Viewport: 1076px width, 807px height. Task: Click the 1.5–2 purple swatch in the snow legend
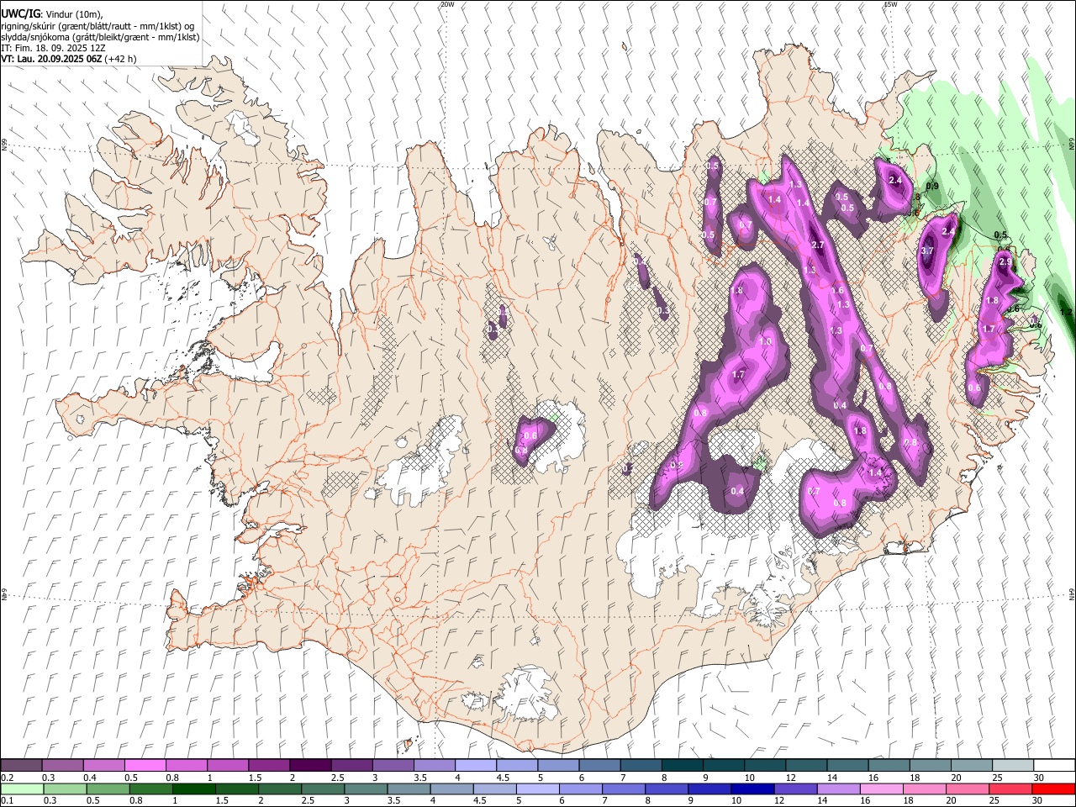coord(268,765)
